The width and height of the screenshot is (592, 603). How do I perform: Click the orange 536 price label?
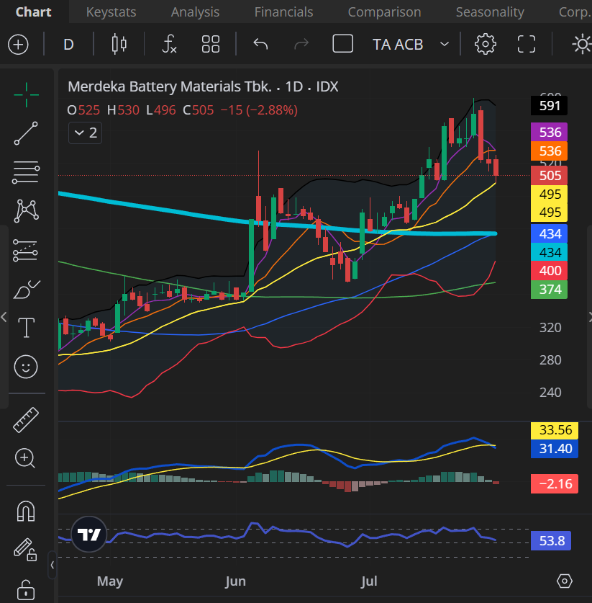[549, 151]
